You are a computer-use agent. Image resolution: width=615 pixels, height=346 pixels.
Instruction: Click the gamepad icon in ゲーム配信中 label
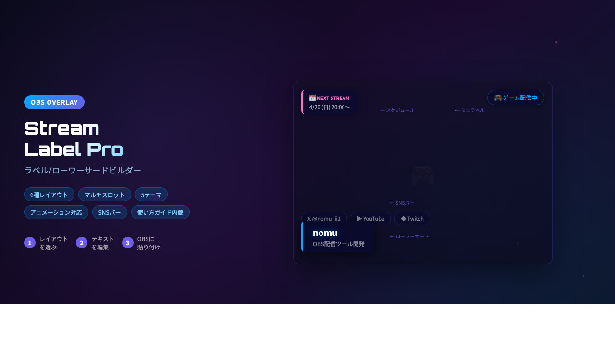point(498,98)
